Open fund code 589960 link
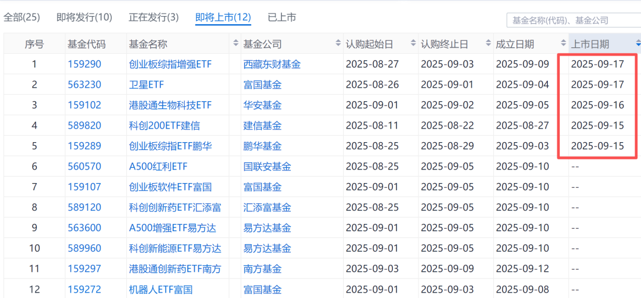 (x=84, y=248)
